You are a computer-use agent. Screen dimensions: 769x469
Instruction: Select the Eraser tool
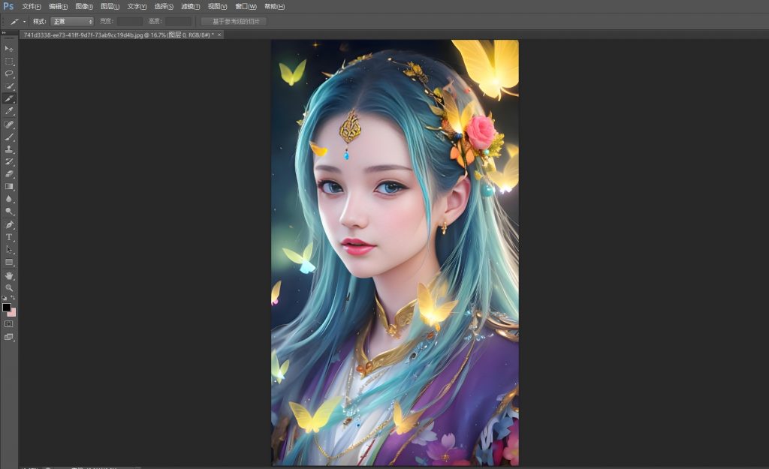tap(9, 174)
